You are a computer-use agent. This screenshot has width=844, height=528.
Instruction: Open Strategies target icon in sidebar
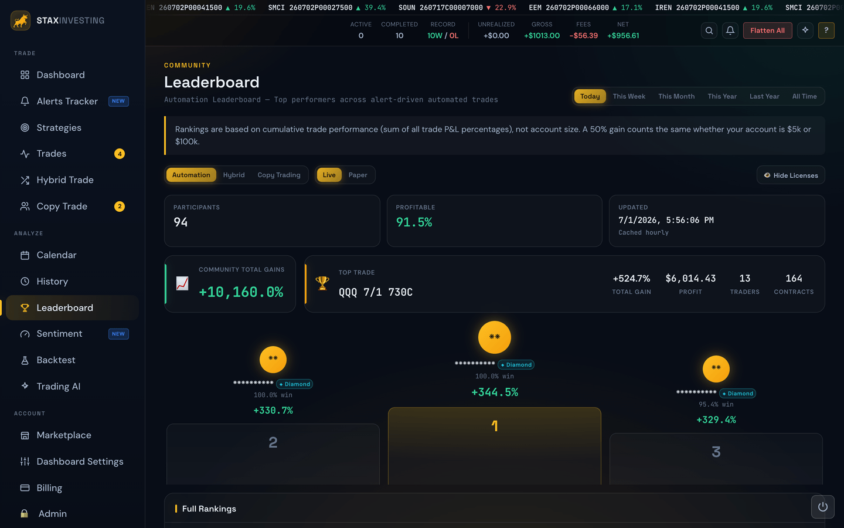pyautogui.click(x=25, y=128)
